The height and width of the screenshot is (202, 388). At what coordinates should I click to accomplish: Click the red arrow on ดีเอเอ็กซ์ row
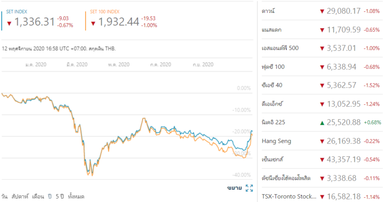(322, 104)
